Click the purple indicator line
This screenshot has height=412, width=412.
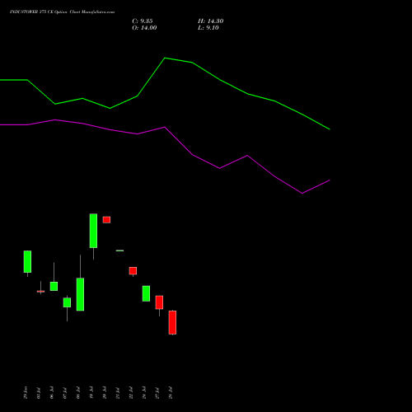(x=165, y=127)
